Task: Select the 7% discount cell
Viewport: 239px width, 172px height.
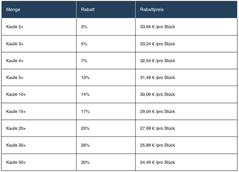Action: point(84,61)
